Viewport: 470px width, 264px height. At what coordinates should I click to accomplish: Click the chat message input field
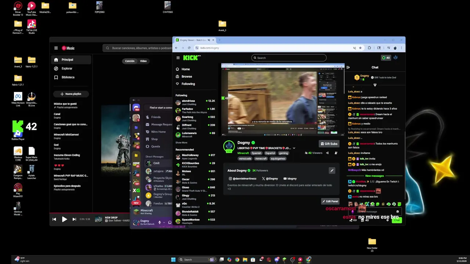[374, 212]
